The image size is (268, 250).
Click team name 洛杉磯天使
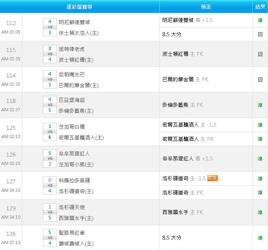coord(72,207)
